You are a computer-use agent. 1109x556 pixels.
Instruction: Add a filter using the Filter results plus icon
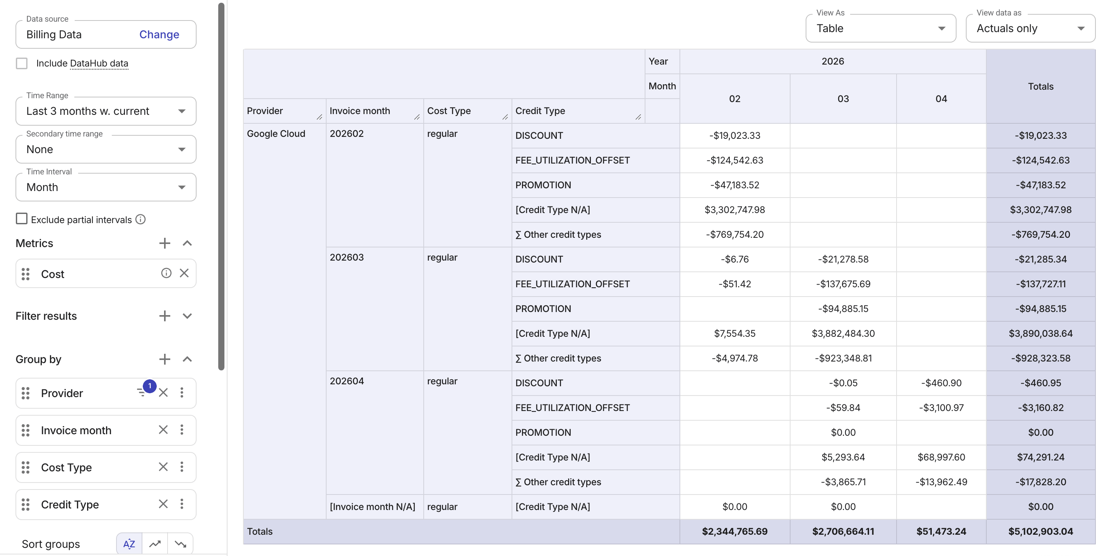pyautogui.click(x=164, y=316)
